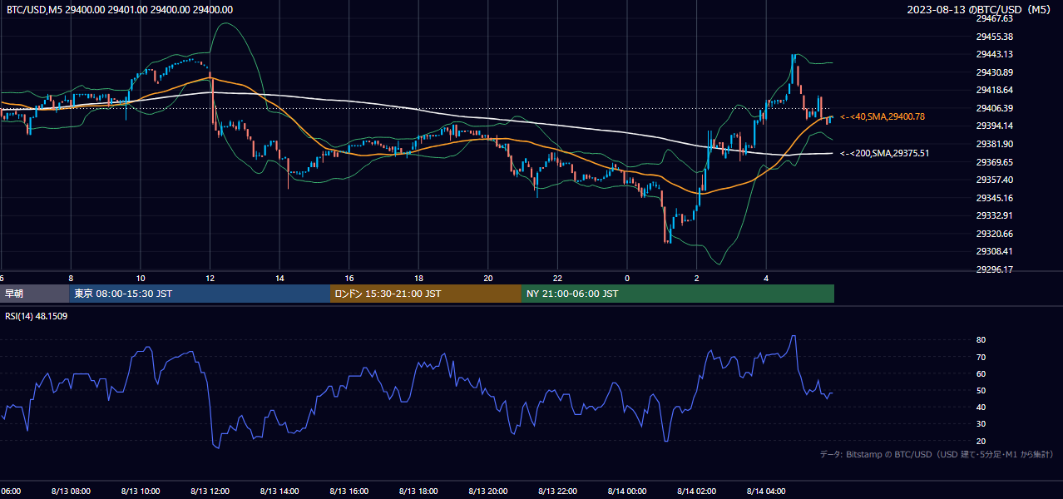Click price axis value 29296.17
This screenshot has height=499, width=1063.
coord(994,269)
